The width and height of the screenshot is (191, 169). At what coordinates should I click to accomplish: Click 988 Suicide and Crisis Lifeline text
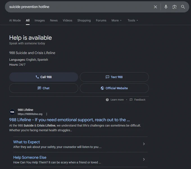(32, 53)
